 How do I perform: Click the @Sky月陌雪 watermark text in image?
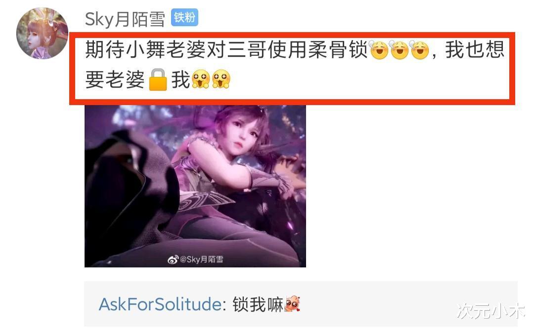[x=201, y=259]
